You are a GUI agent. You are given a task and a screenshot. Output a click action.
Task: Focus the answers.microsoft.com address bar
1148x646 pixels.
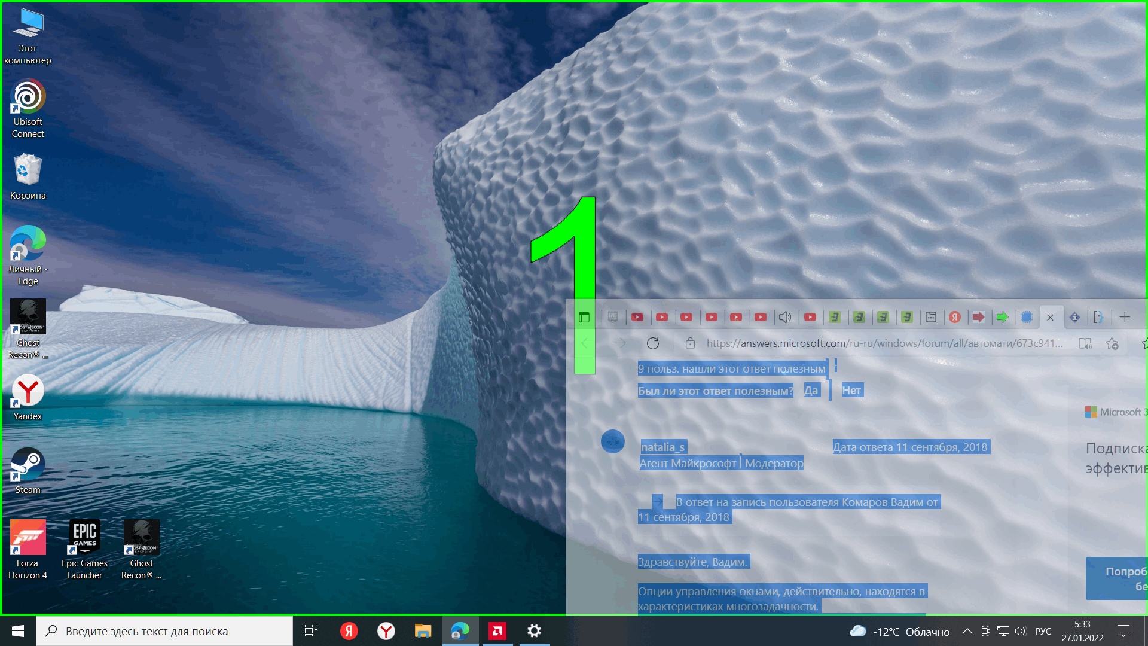click(x=884, y=343)
